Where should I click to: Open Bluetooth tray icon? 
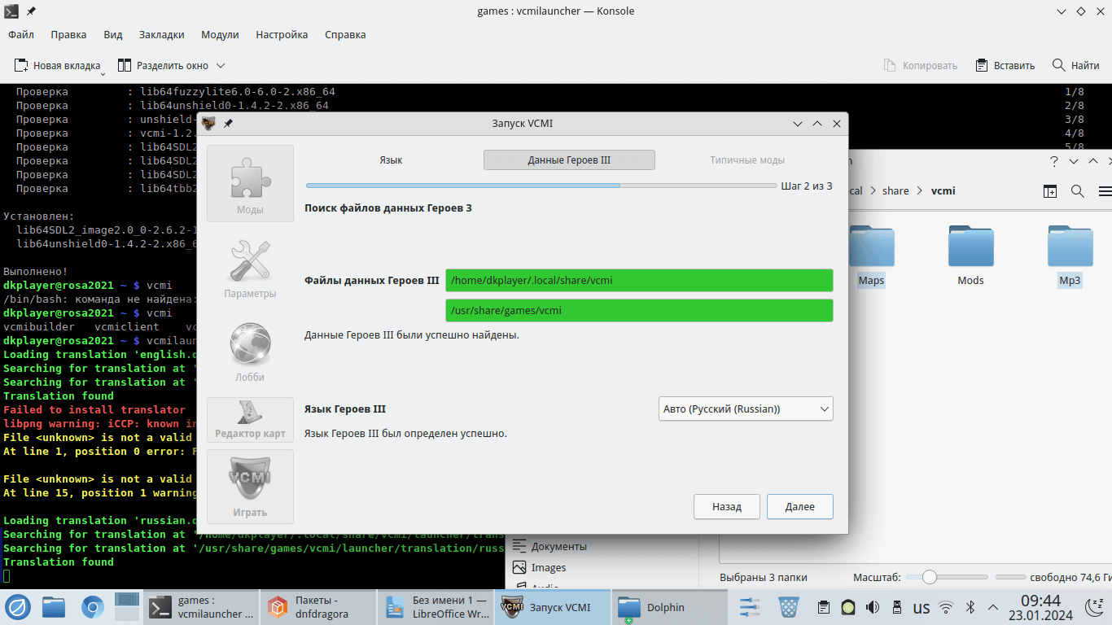click(970, 607)
